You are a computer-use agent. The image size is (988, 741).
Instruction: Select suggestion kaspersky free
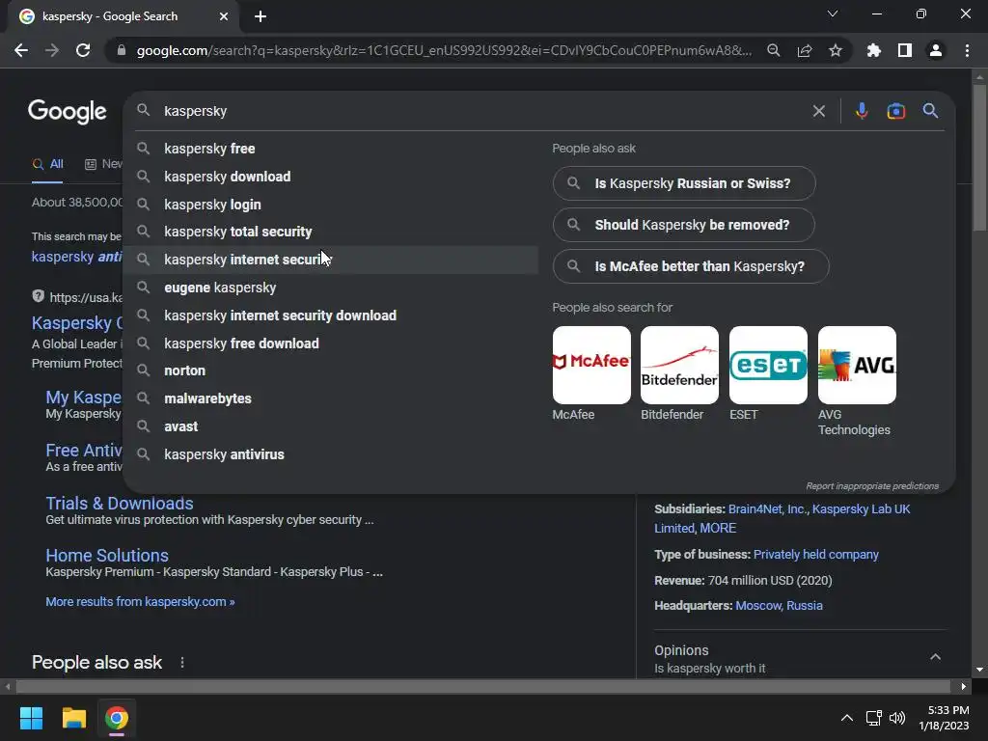tap(331, 149)
